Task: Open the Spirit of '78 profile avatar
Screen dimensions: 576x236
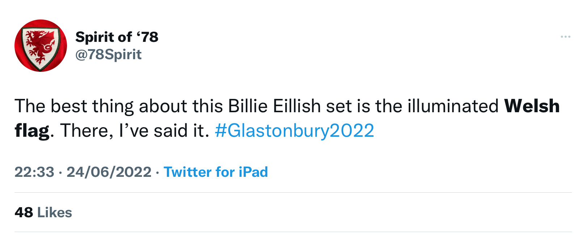Action: (41, 45)
